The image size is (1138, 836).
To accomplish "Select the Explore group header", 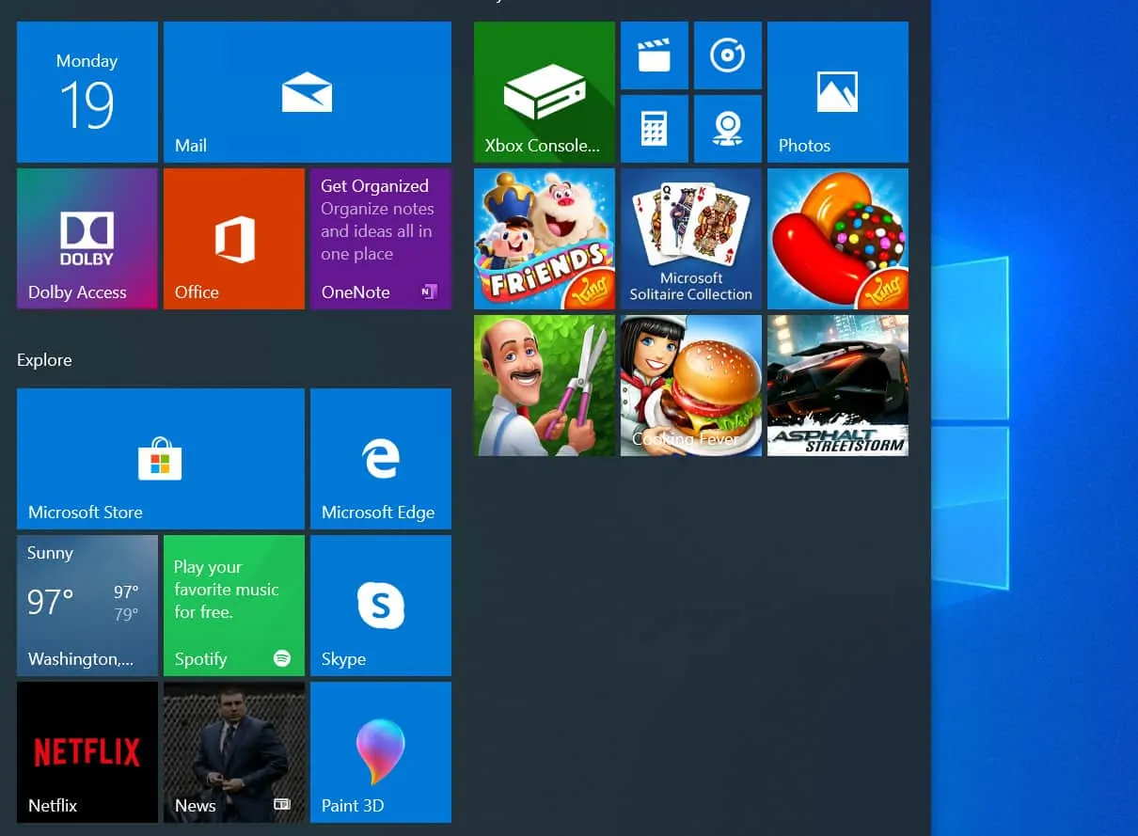I will click(43, 360).
